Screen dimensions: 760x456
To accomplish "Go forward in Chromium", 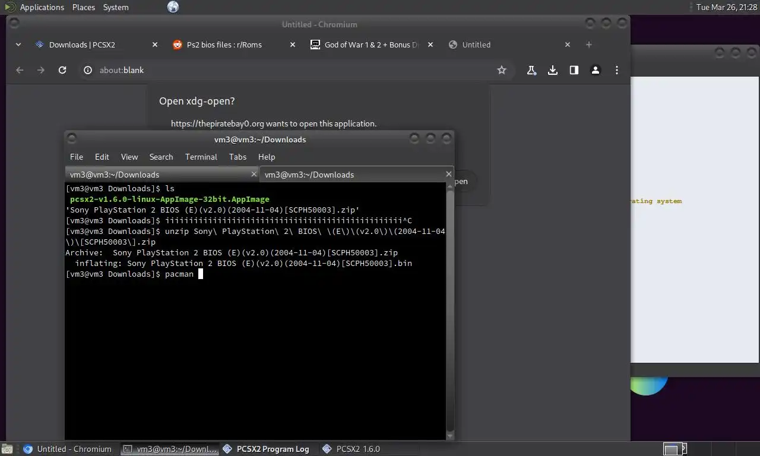I will 41,70.
